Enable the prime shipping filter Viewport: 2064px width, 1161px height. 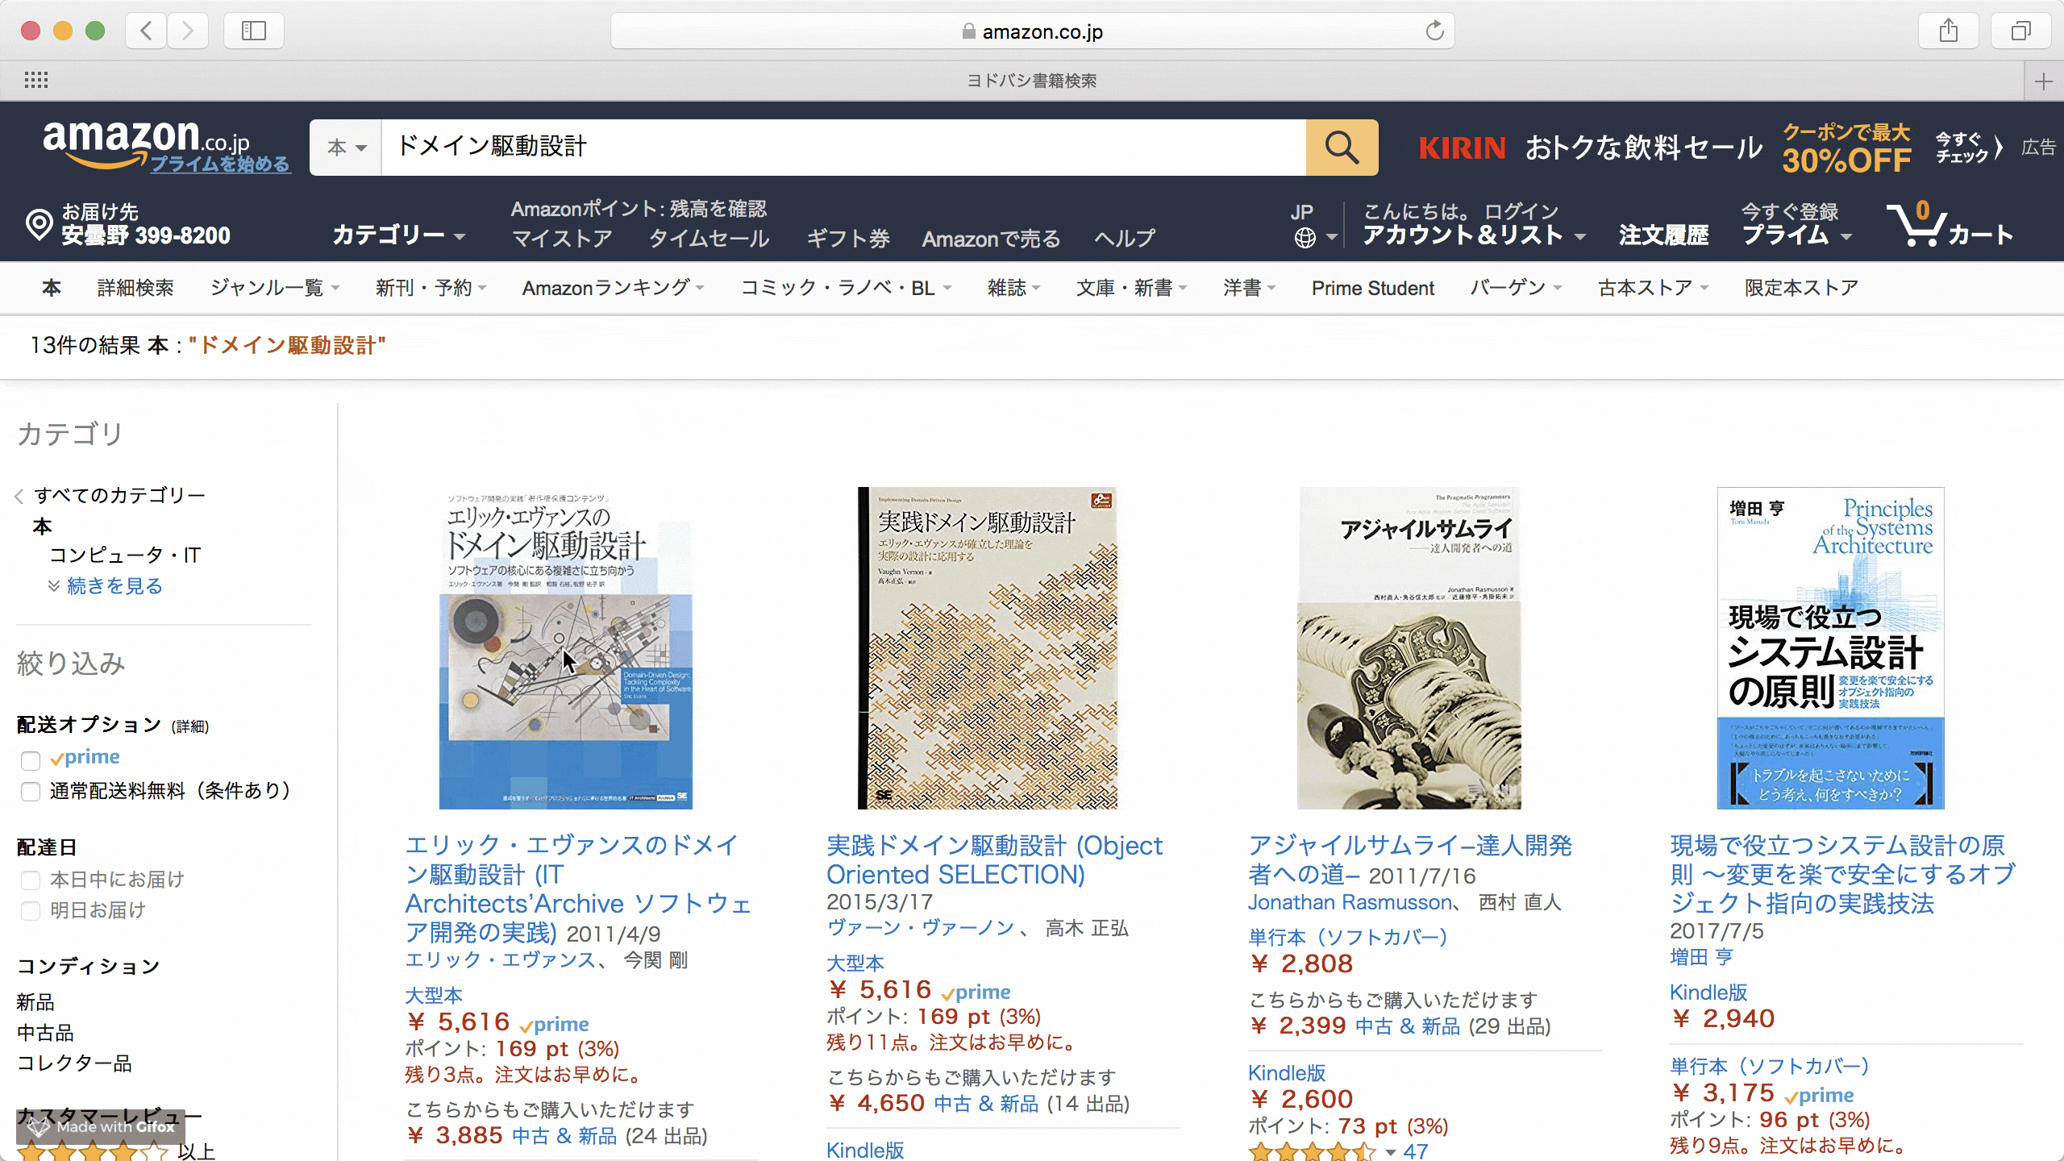pyautogui.click(x=31, y=760)
